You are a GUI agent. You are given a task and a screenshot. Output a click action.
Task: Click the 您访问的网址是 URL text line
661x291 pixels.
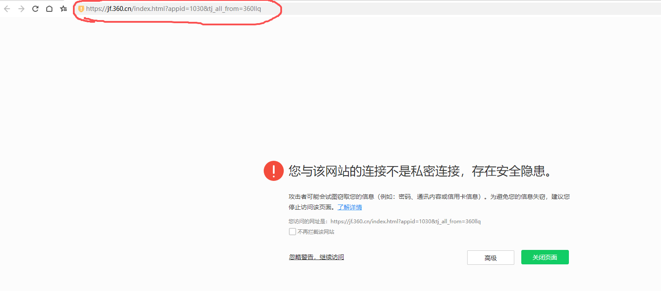tap(385, 222)
